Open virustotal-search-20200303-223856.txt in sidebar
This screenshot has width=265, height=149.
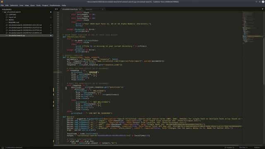coord(25,33)
